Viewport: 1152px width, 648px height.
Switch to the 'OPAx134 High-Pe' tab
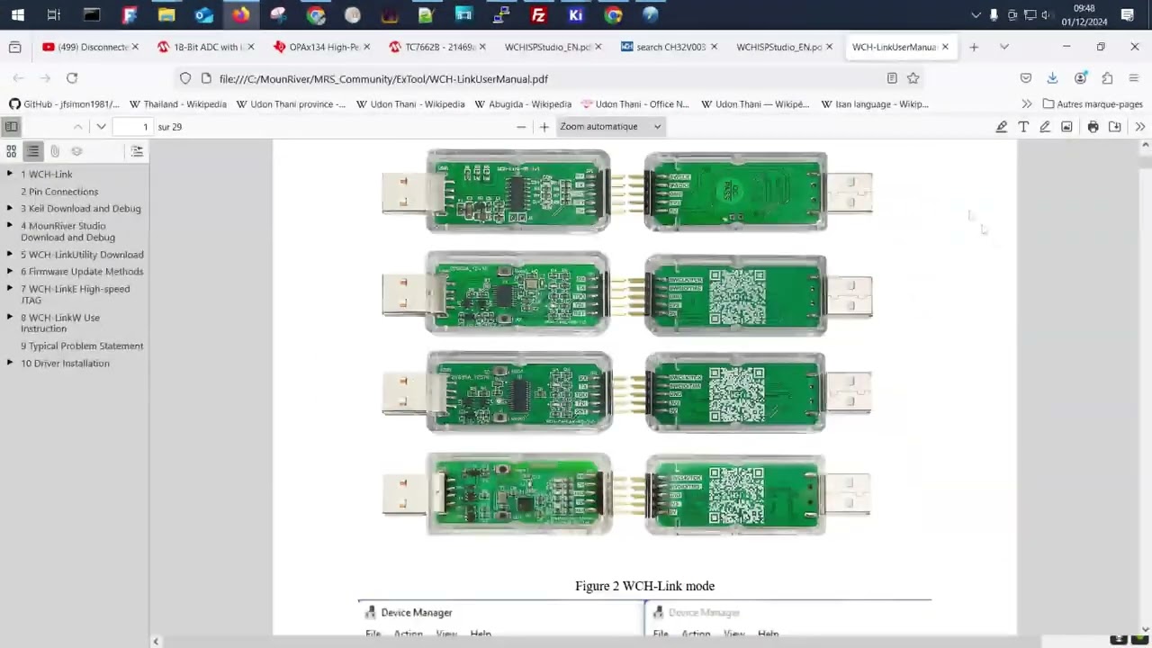pos(321,47)
